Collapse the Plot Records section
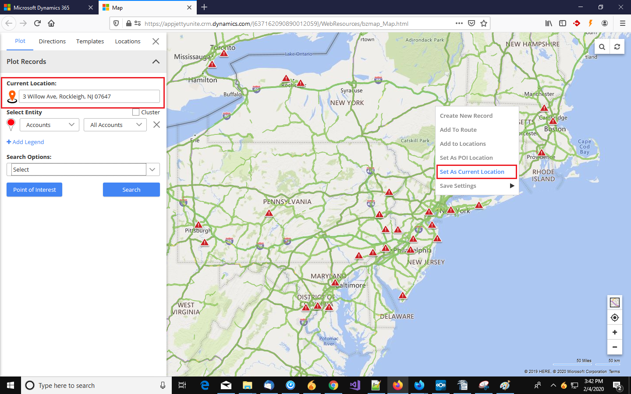 pyautogui.click(x=156, y=62)
